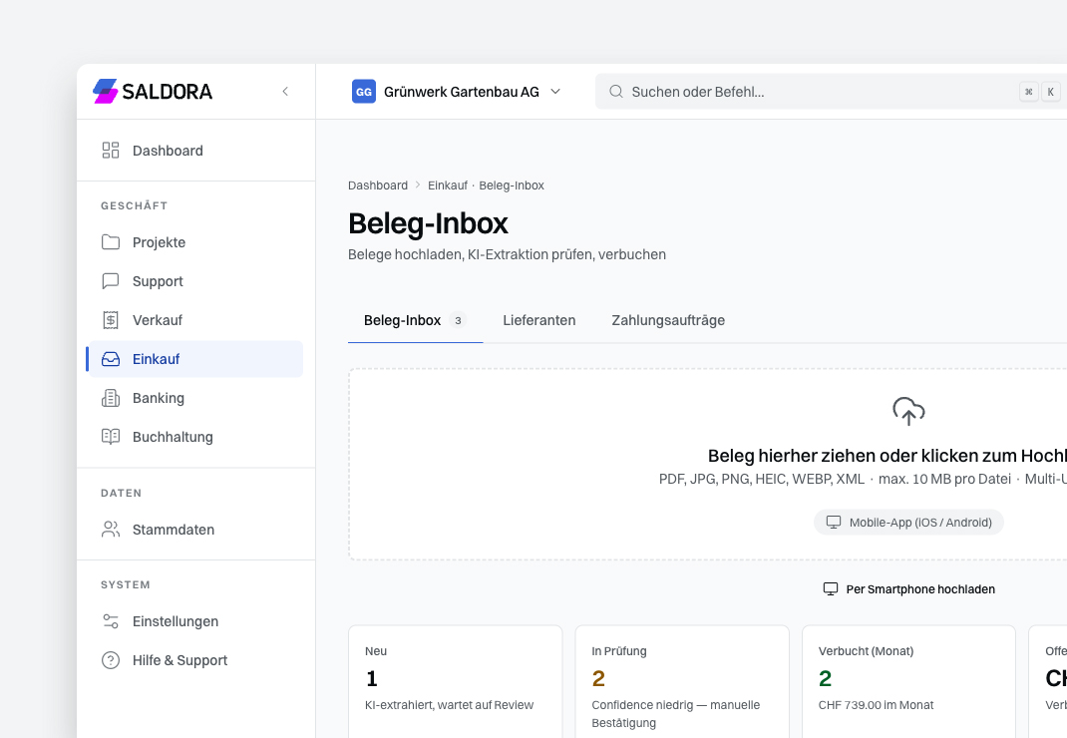1067x738 pixels.
Task: Open the Neu stat card
Action: coord(456,681)
